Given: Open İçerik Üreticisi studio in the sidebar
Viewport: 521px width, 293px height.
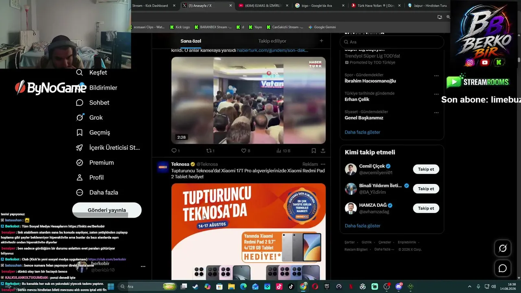Looking at the screenshot, I should (x=108, y=147).
